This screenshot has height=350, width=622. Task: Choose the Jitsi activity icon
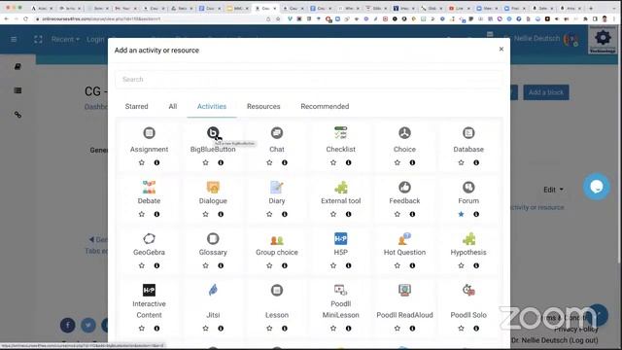pyautogui.click(x=213, y=290)
